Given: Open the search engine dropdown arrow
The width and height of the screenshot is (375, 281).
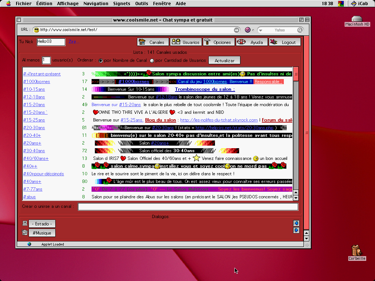Looking at the screenshot, I should click(261, 30).
